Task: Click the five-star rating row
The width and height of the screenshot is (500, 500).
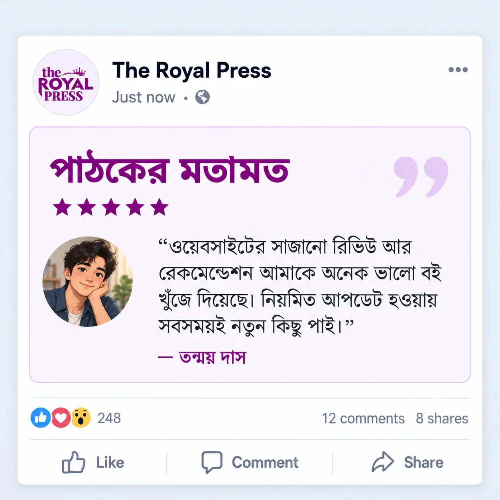Action: [111, 207]
